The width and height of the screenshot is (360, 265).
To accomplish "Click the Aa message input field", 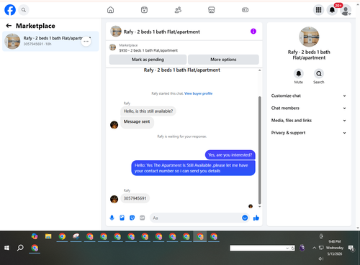I will point(196,218).
